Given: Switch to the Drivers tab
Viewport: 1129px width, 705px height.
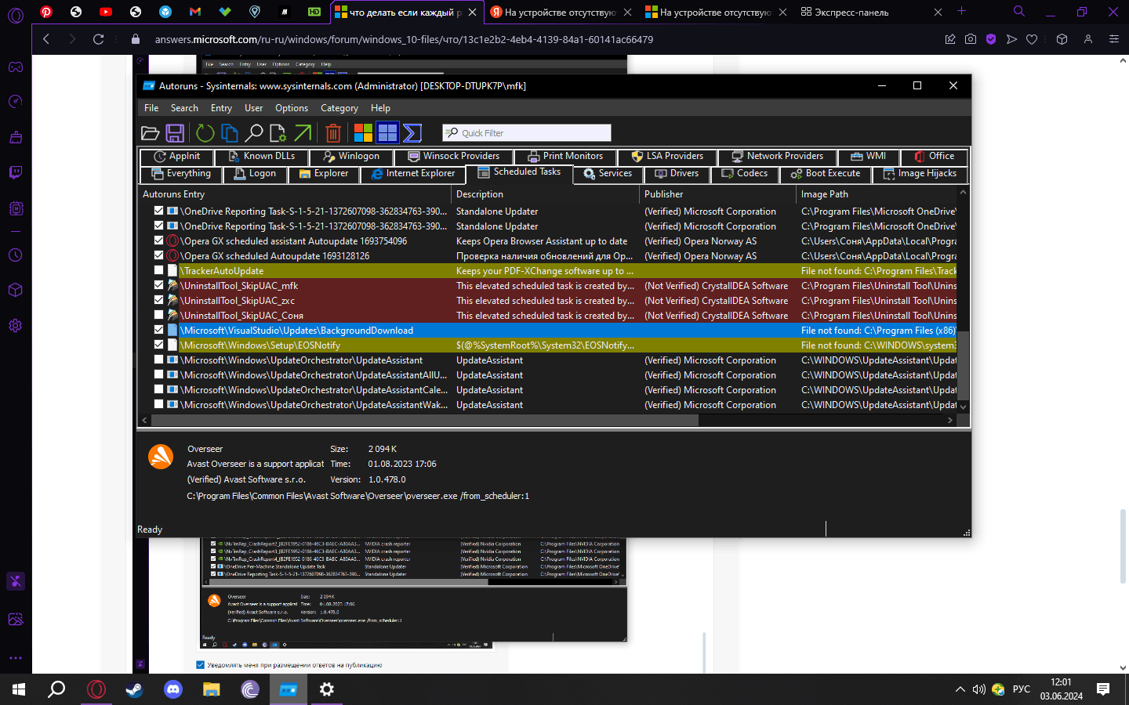Looking at the screenshot, I should click(677, 174).
